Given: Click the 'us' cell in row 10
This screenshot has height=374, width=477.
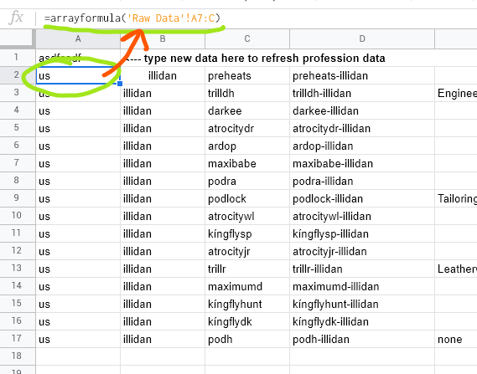Looking at the screenshot, I should click(78, 217).
